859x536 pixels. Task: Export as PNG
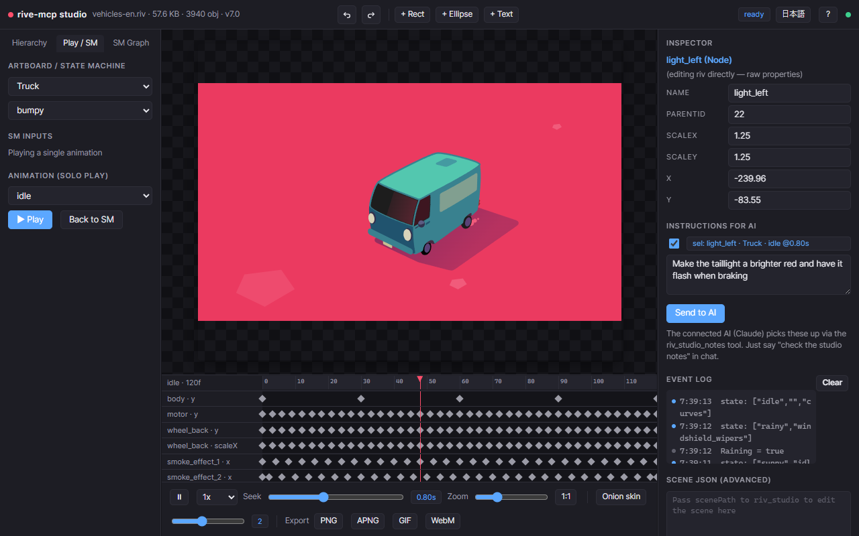329,521
